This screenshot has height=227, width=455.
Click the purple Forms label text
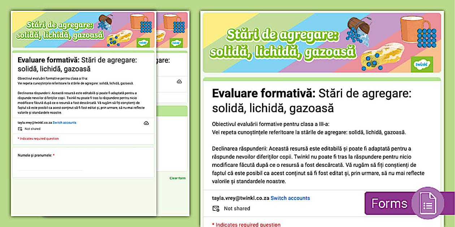point(389,204)
